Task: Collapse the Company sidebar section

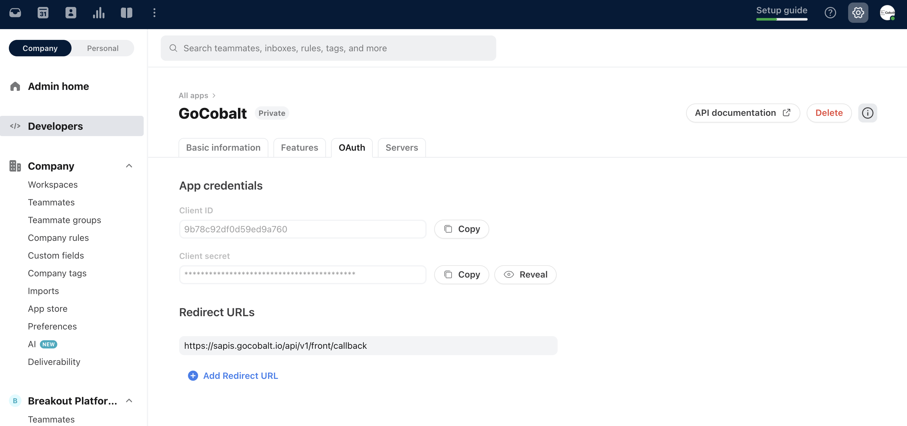Action: point(129,166)
